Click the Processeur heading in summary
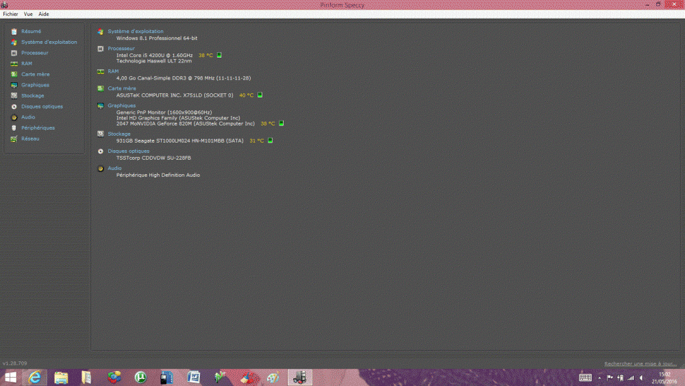Screen dimensions: 685x386 [x=121, y=49]
